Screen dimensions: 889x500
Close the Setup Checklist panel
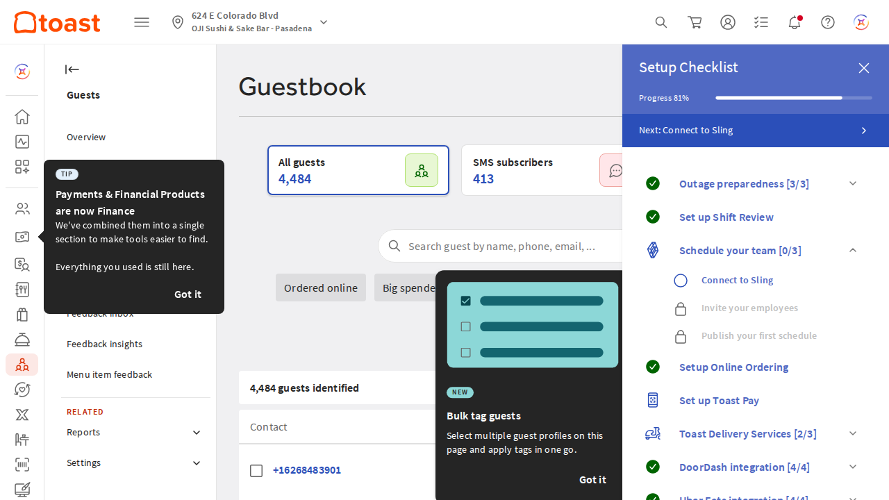[x=863, y=68]
